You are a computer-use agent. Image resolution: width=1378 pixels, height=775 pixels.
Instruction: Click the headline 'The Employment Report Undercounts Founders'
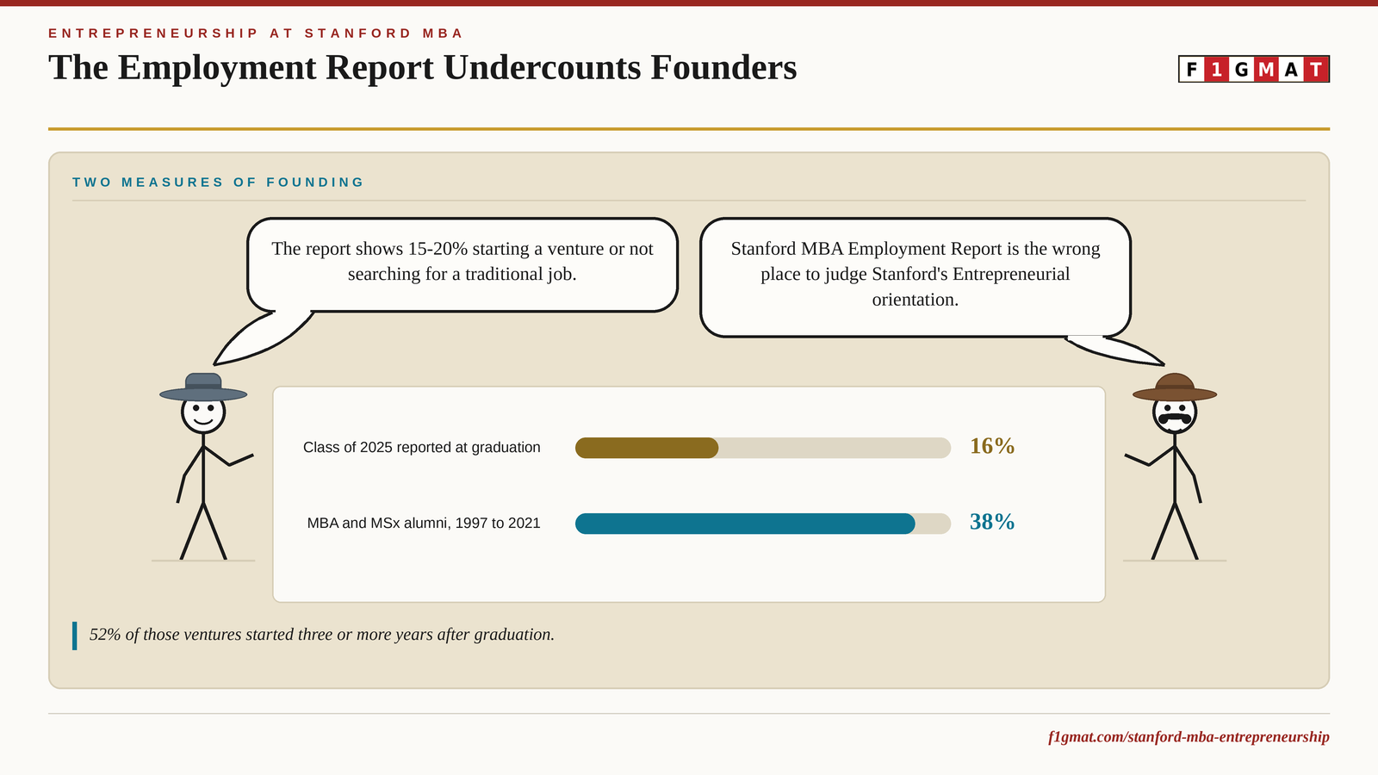(x=423, y=67)
